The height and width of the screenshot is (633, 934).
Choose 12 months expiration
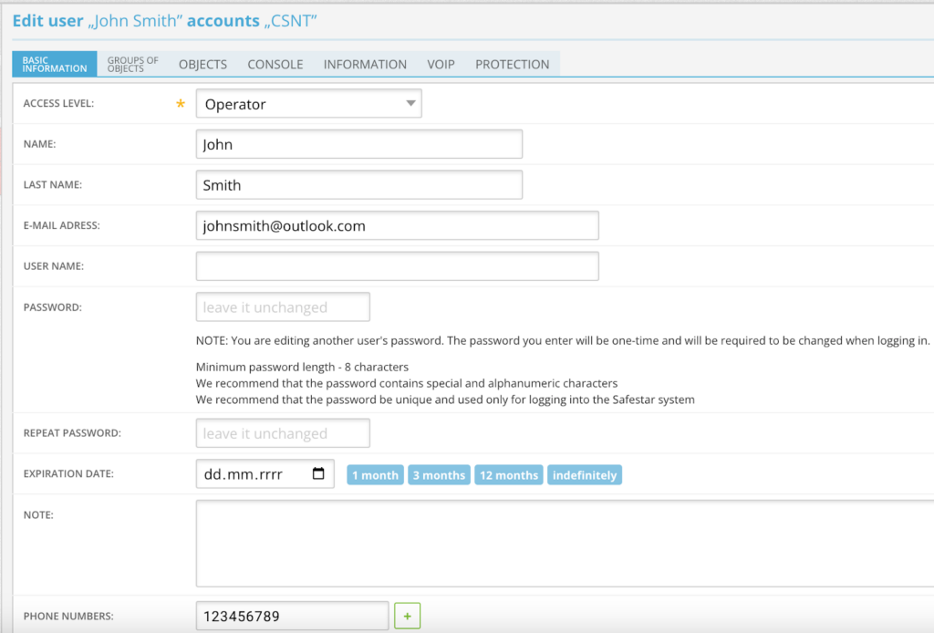(x=508, y=475)
